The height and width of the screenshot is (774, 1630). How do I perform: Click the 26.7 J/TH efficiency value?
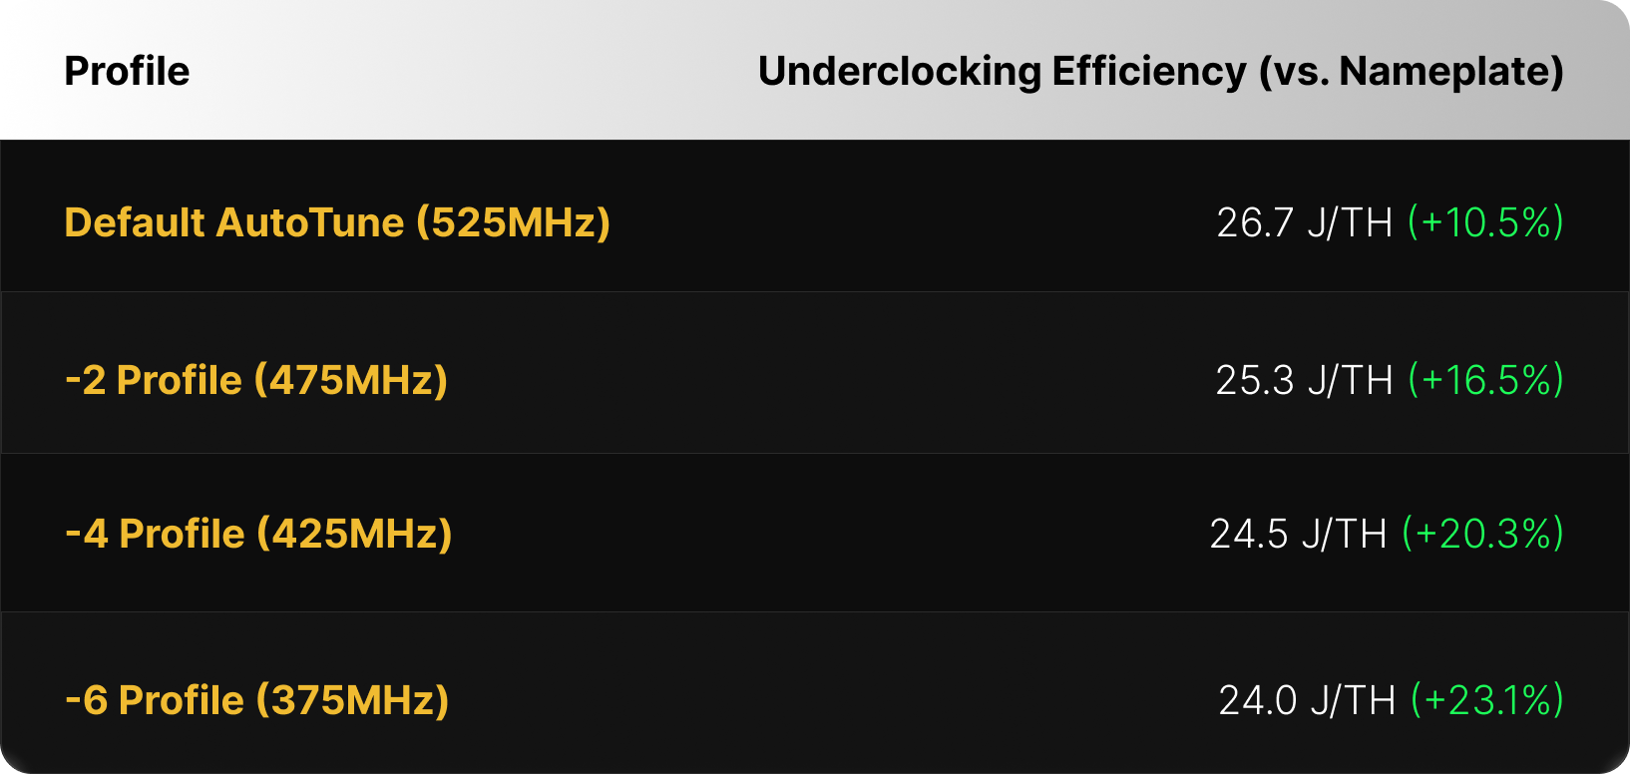click(1304, 222)
